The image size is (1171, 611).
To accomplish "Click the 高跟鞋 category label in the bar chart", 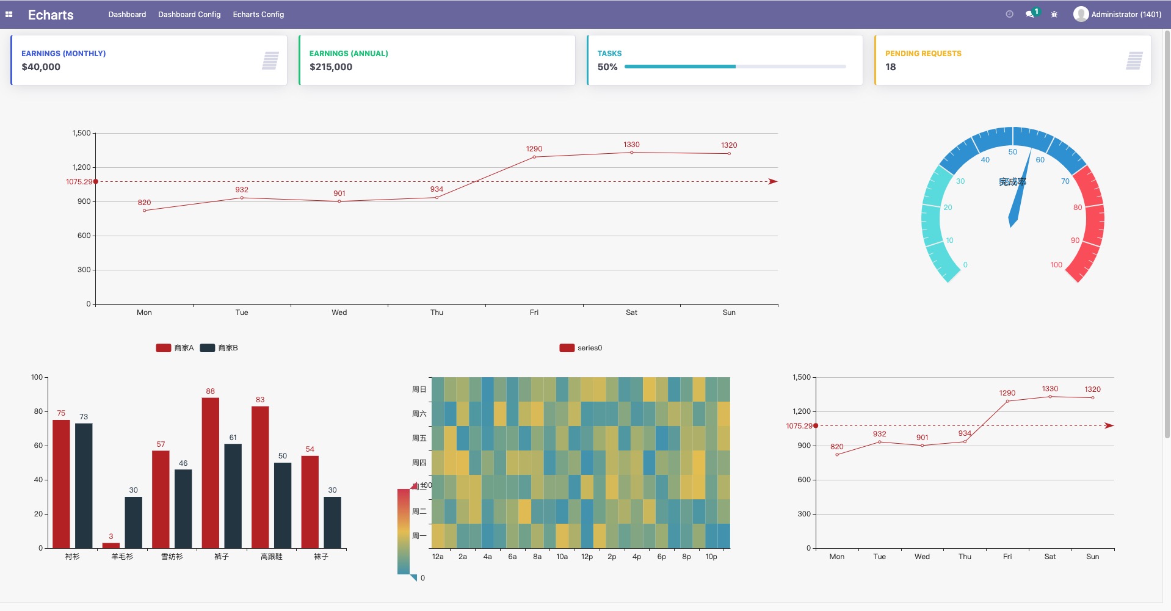I will pyautogui.click(x=272, y=557).
